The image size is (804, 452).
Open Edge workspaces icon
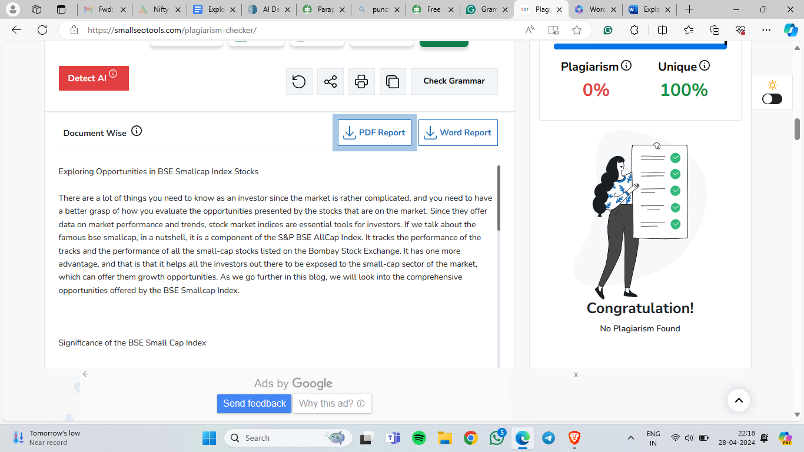tap(36, 9)
